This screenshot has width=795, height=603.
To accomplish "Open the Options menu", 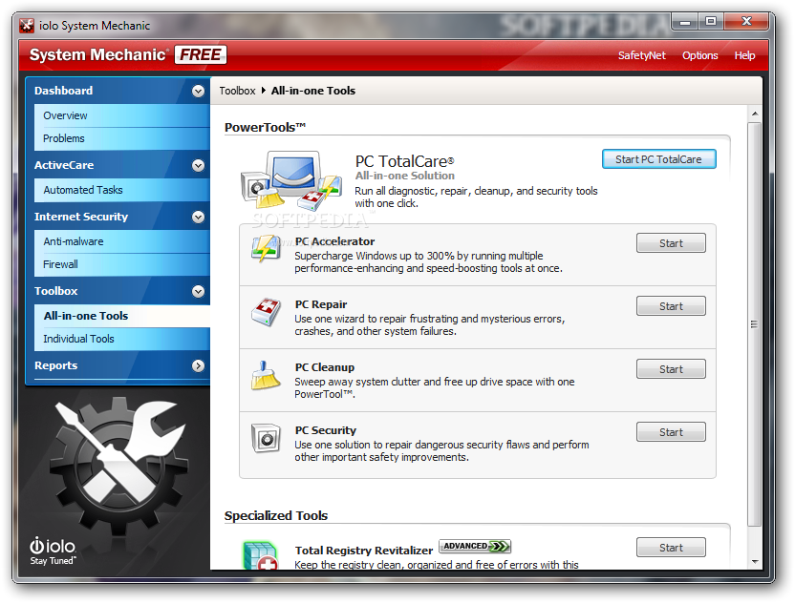I will 700,55.
